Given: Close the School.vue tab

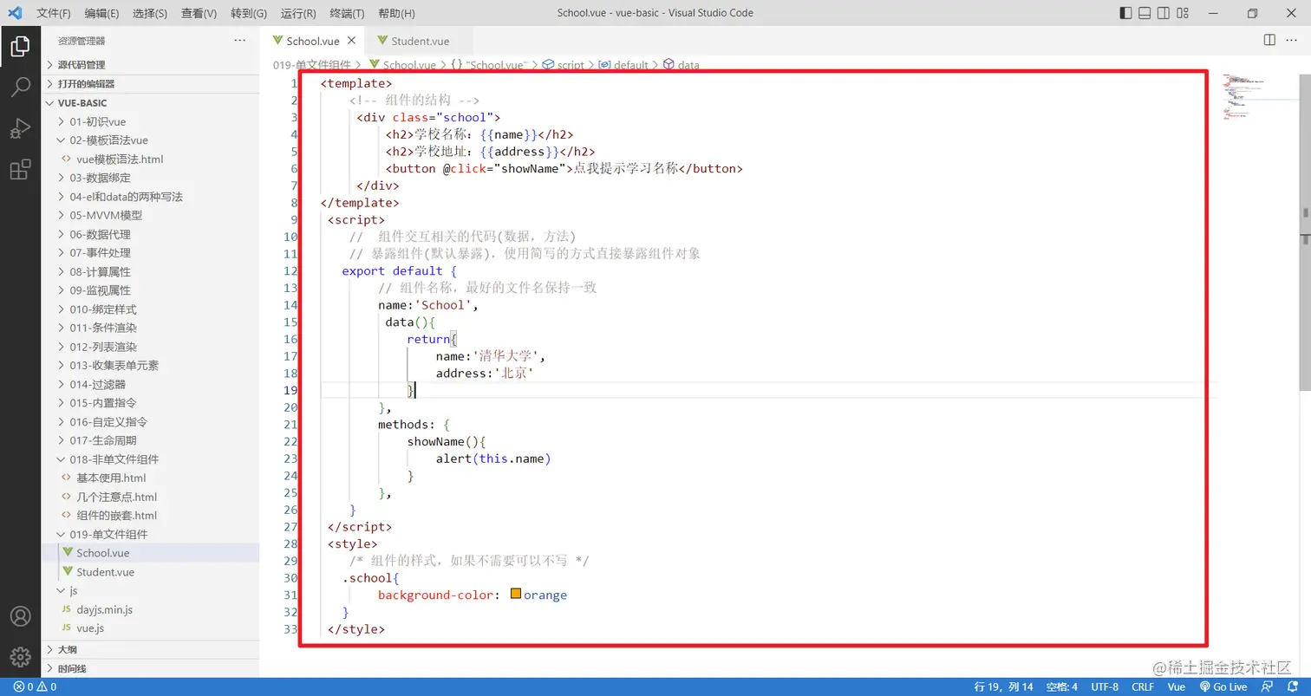Looking at the screenshot, I should [351, 41].
